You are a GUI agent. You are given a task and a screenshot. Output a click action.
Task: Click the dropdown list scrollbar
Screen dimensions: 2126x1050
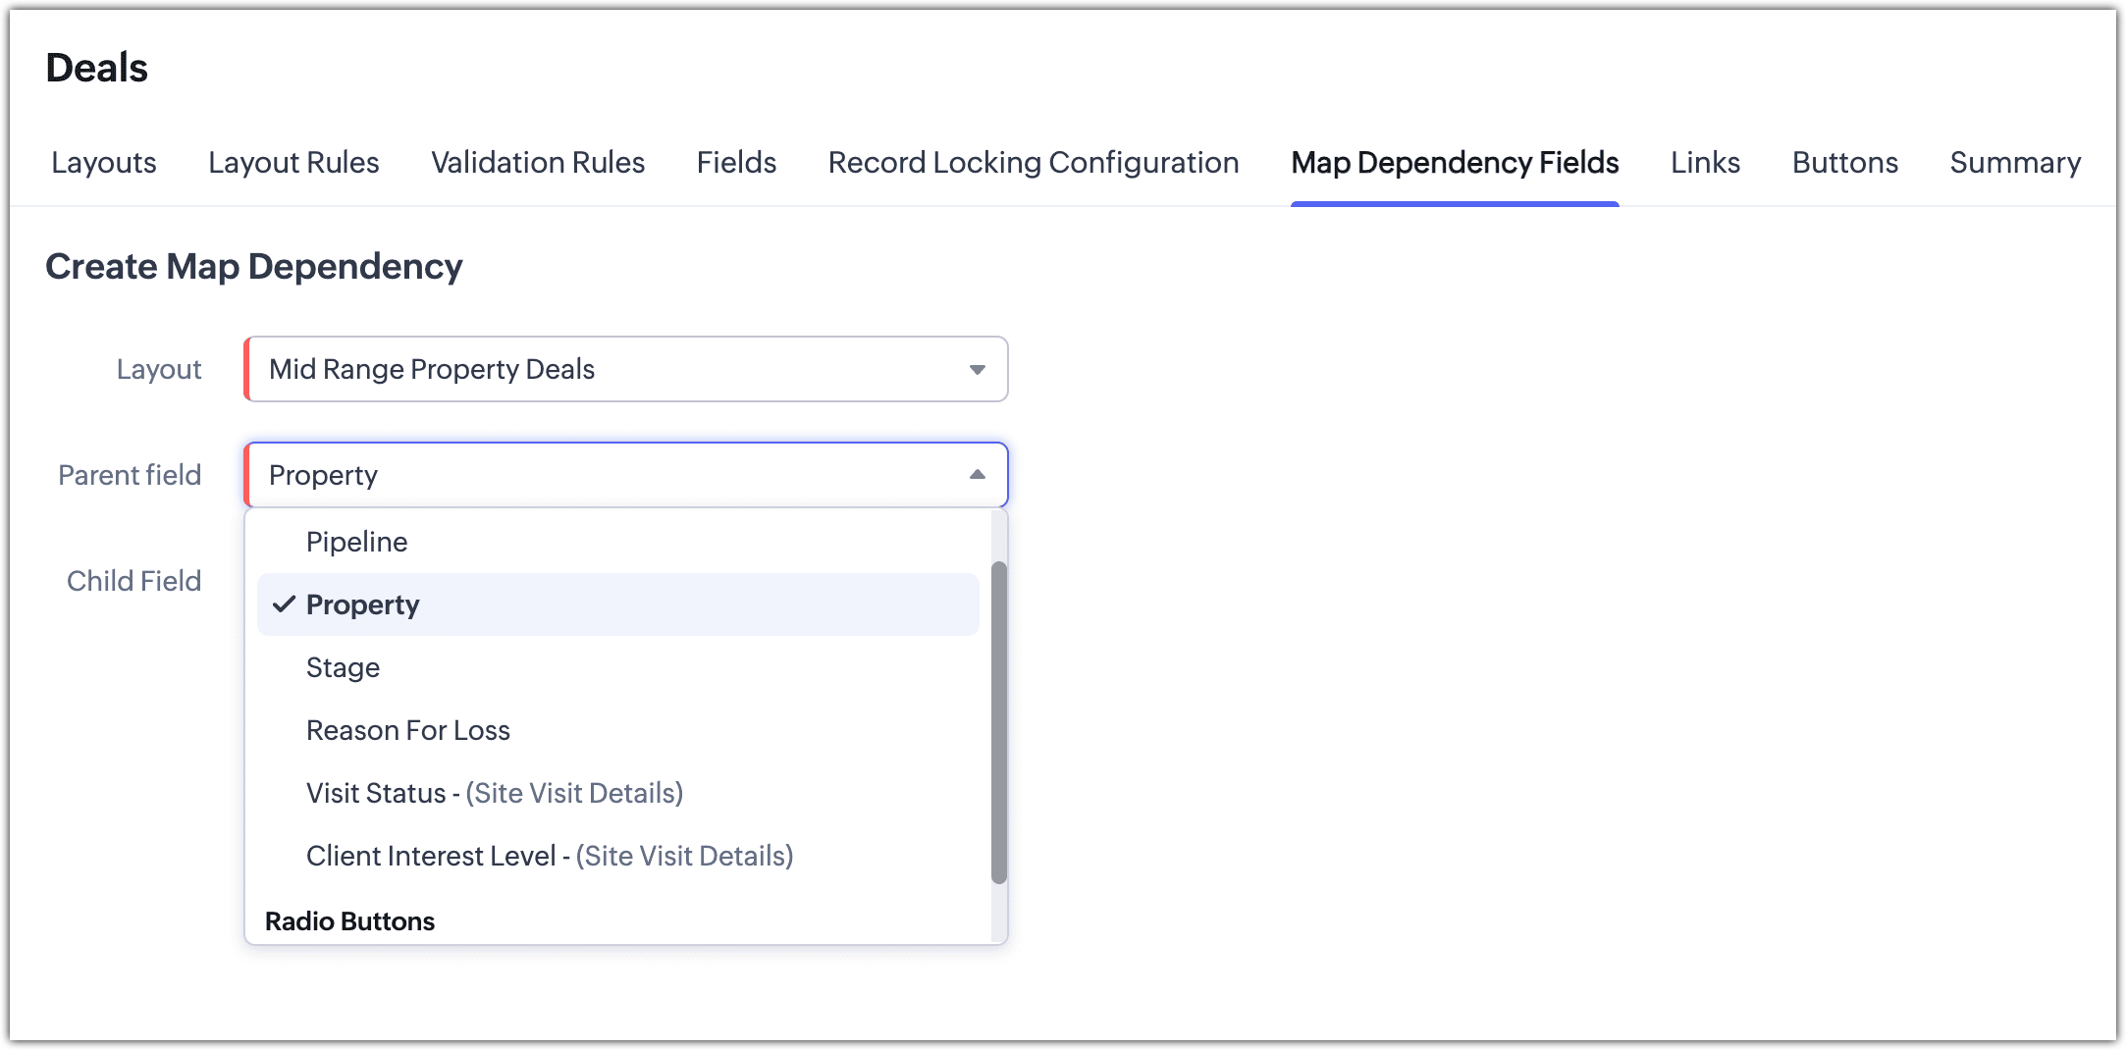point(999,722)
